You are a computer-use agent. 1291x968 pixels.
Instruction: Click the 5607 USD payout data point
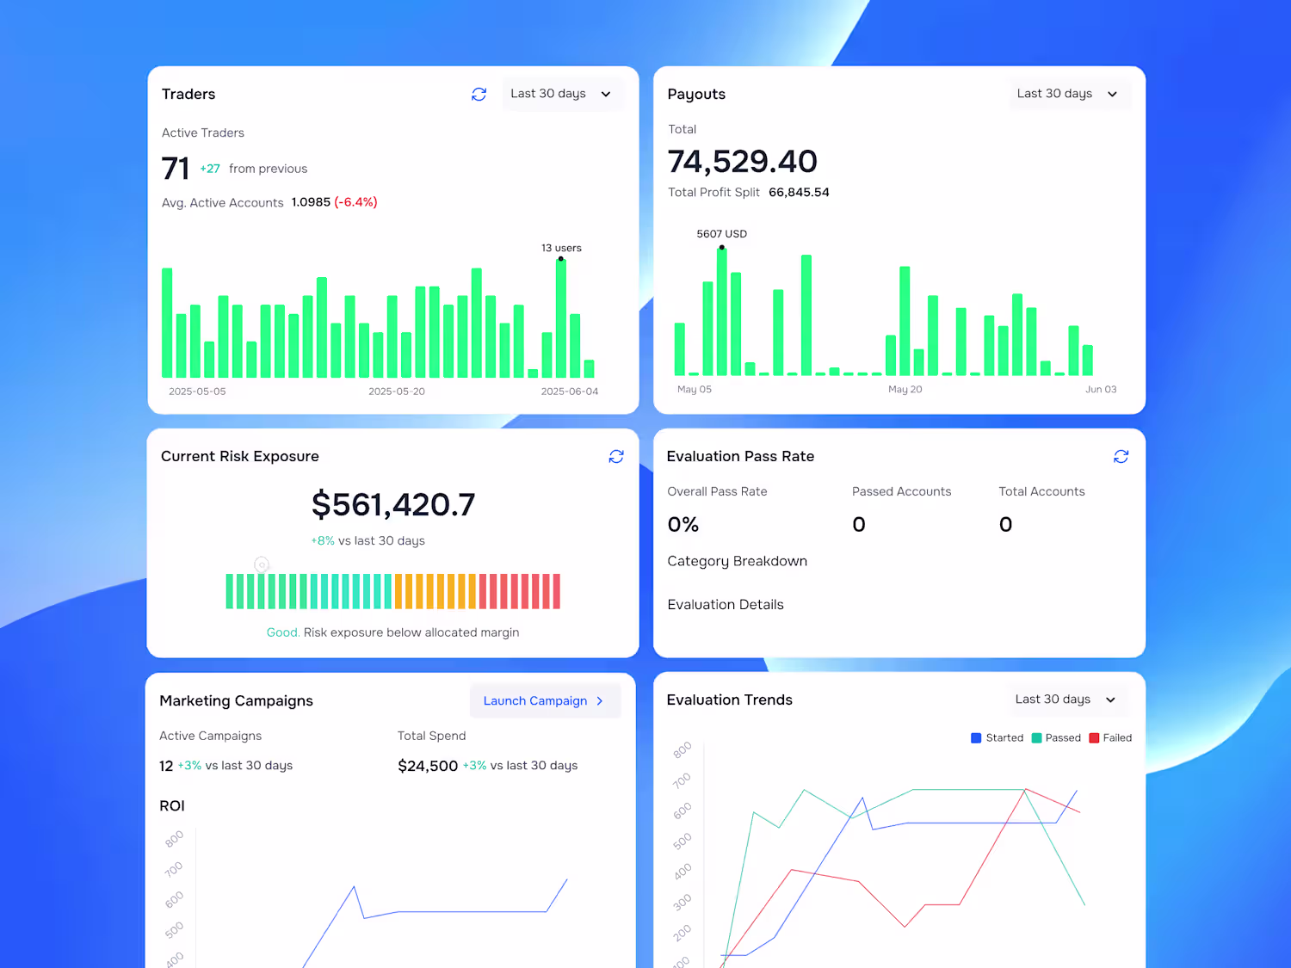(x=722, y=248)
